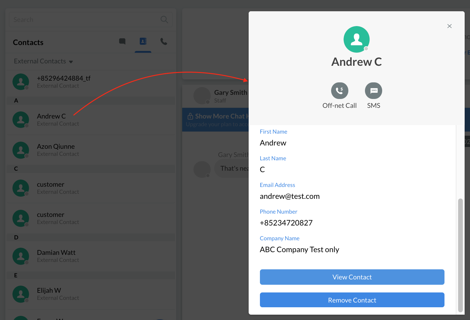
Task: Click the search magnifier icon
Action: 164,20
